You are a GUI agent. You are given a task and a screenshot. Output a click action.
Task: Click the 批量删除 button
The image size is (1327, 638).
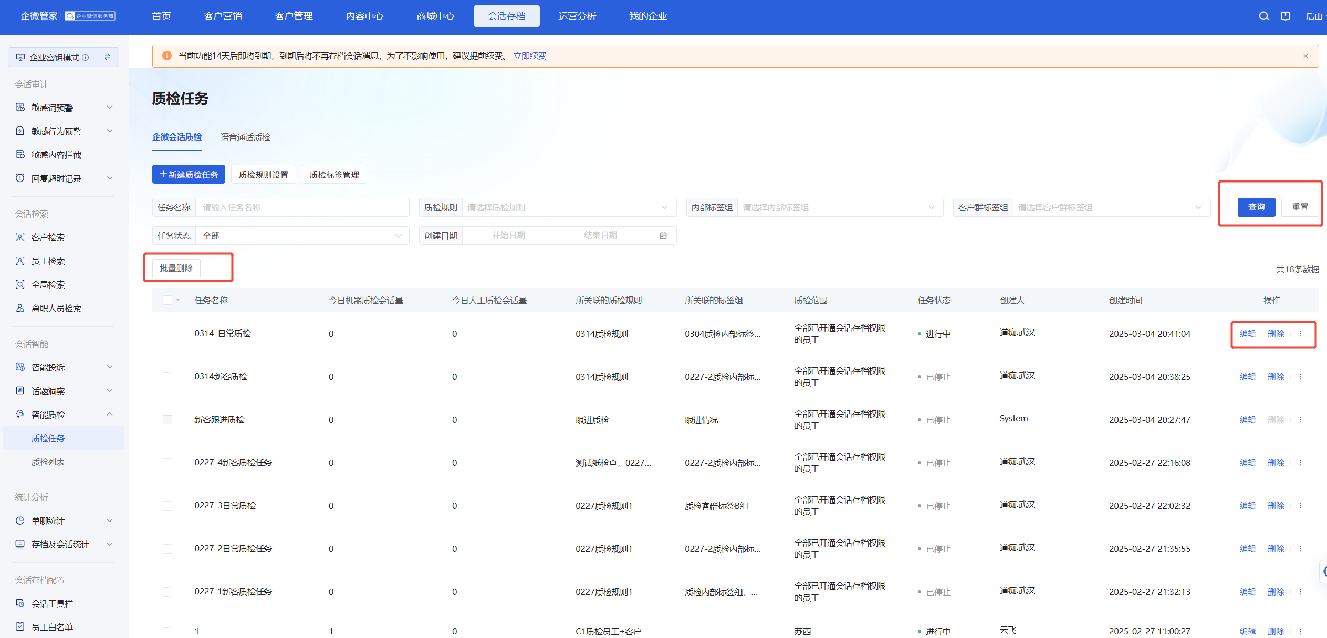point(176,268)
